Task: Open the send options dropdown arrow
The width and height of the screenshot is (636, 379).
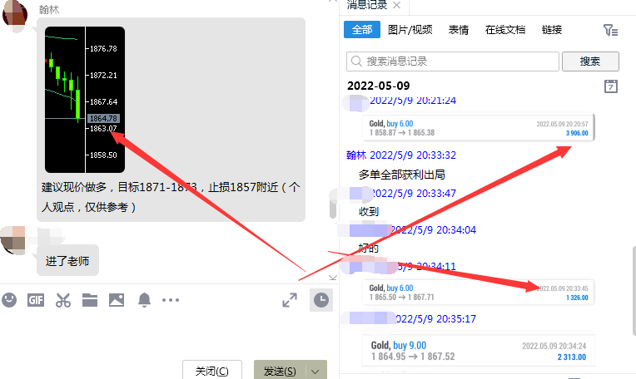Action: (x=316, y=371)
